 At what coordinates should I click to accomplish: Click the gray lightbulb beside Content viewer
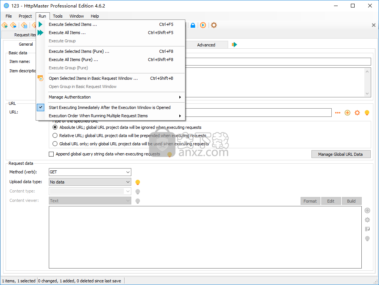click(138, 201)
